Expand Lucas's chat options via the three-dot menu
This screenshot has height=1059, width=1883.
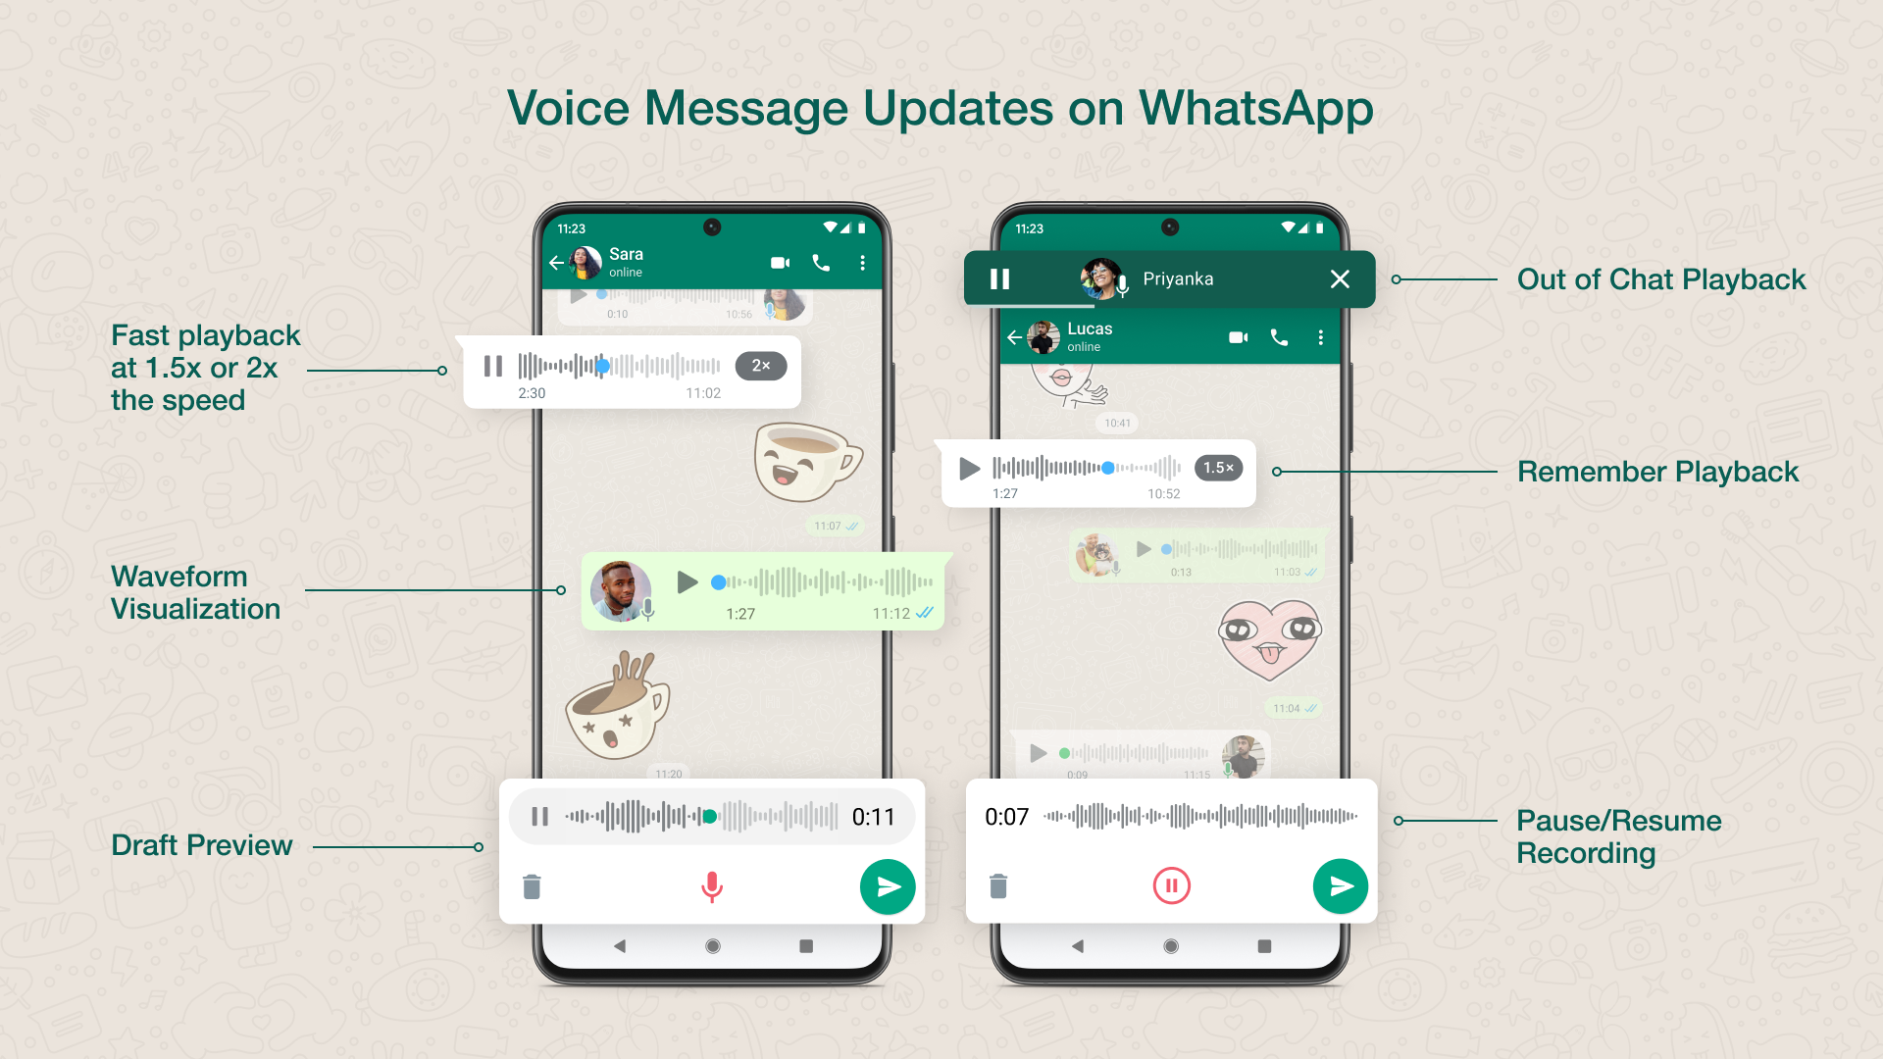[x=1322, y=337]
